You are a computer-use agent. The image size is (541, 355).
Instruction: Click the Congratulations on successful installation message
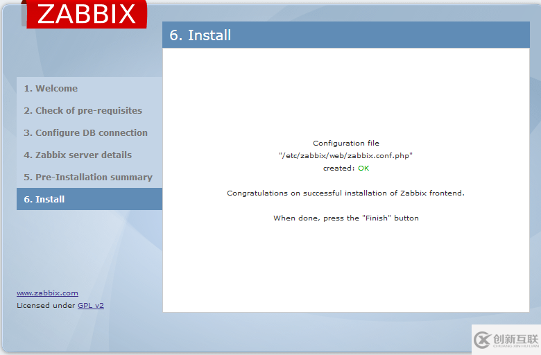coord(345,193)
